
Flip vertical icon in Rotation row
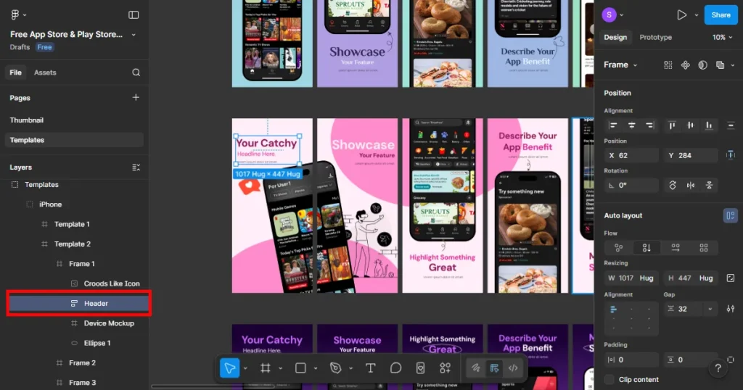pos(710,185)
